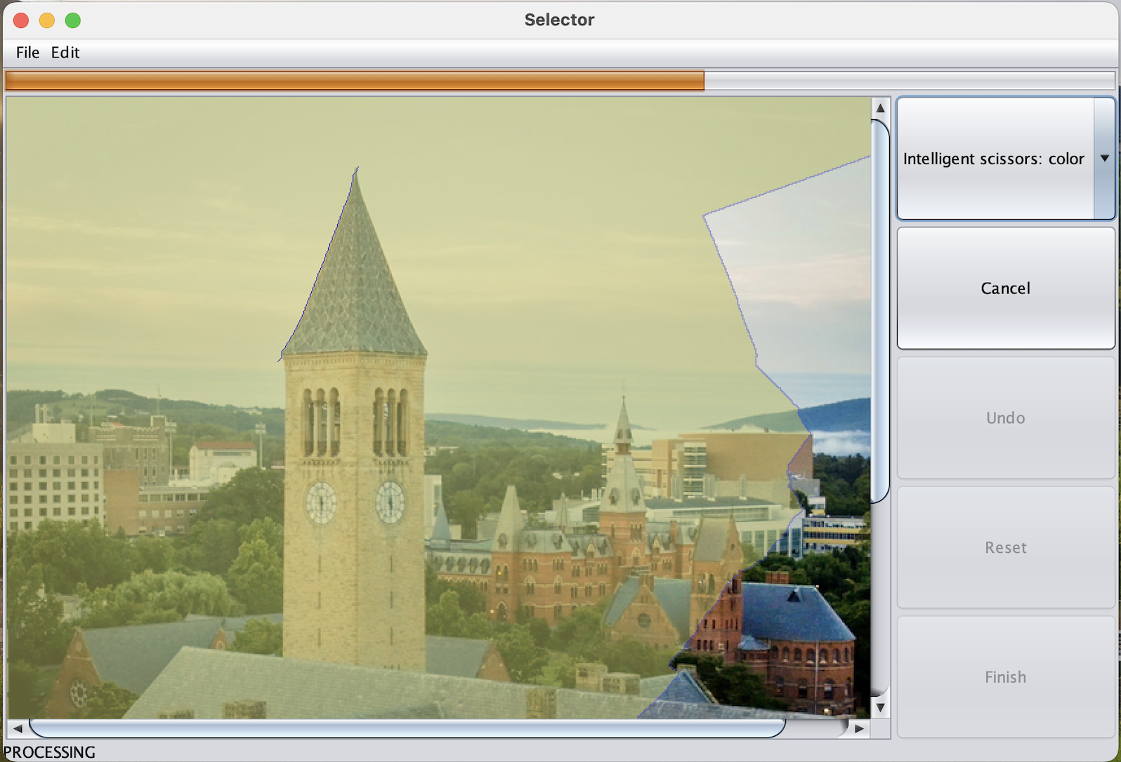Click the Reset button
The image size is (1121, 762).
[x=1005, y=548]
